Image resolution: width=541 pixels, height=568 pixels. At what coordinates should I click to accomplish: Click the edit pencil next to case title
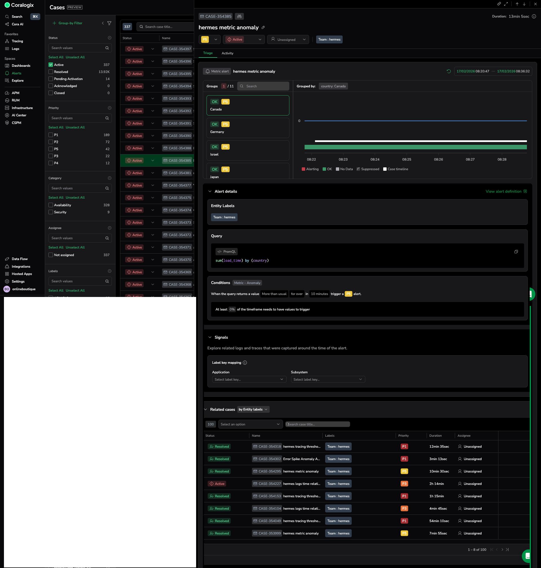click(263, 28)
